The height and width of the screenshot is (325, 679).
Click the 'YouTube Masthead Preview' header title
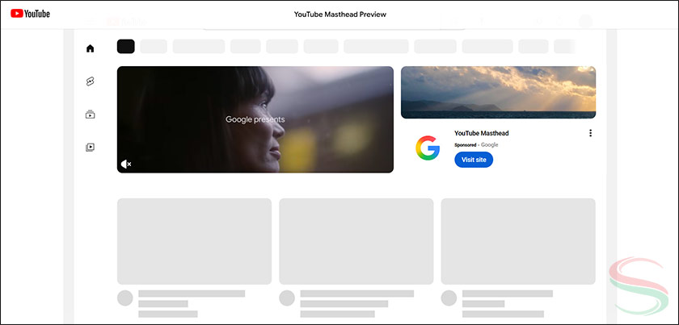click(339, 15)
